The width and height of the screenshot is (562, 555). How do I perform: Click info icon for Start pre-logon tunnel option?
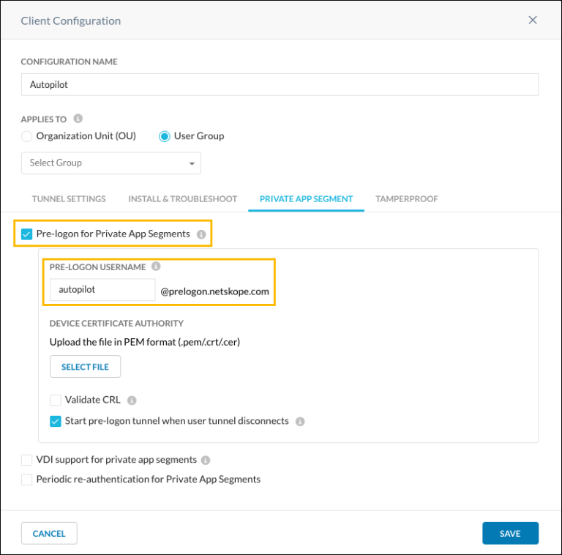(x=300, y=421)
